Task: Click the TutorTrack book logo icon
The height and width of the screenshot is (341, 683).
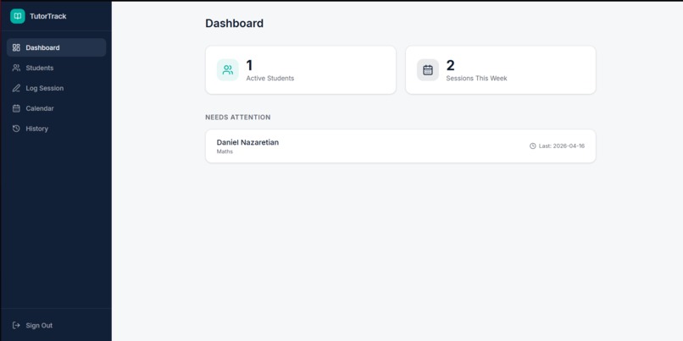Action: [18, 16]
